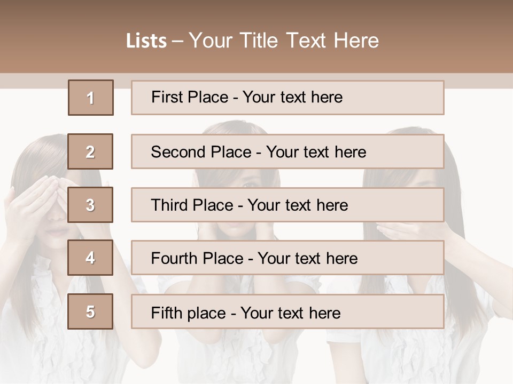Viewport: 513px width, 384px height.
Task: Click the Second Place text bar
Action: (x=287, y=151)
